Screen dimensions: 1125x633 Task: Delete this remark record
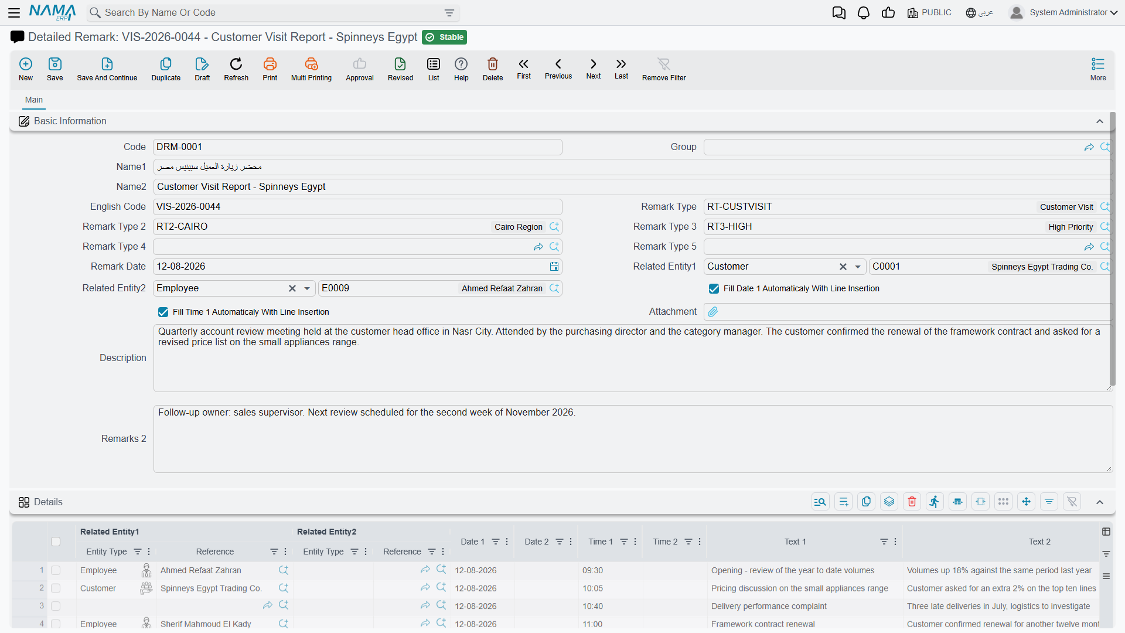[493, 69]
